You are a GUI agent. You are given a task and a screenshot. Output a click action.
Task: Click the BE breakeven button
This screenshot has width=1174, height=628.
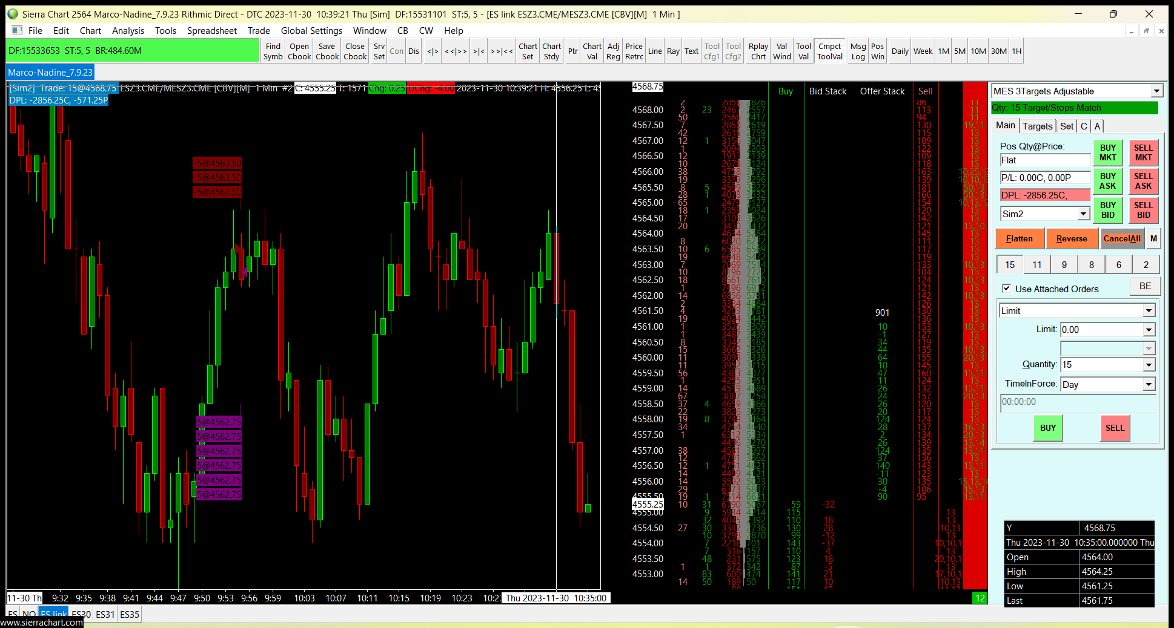click(x=1145, y=286)
